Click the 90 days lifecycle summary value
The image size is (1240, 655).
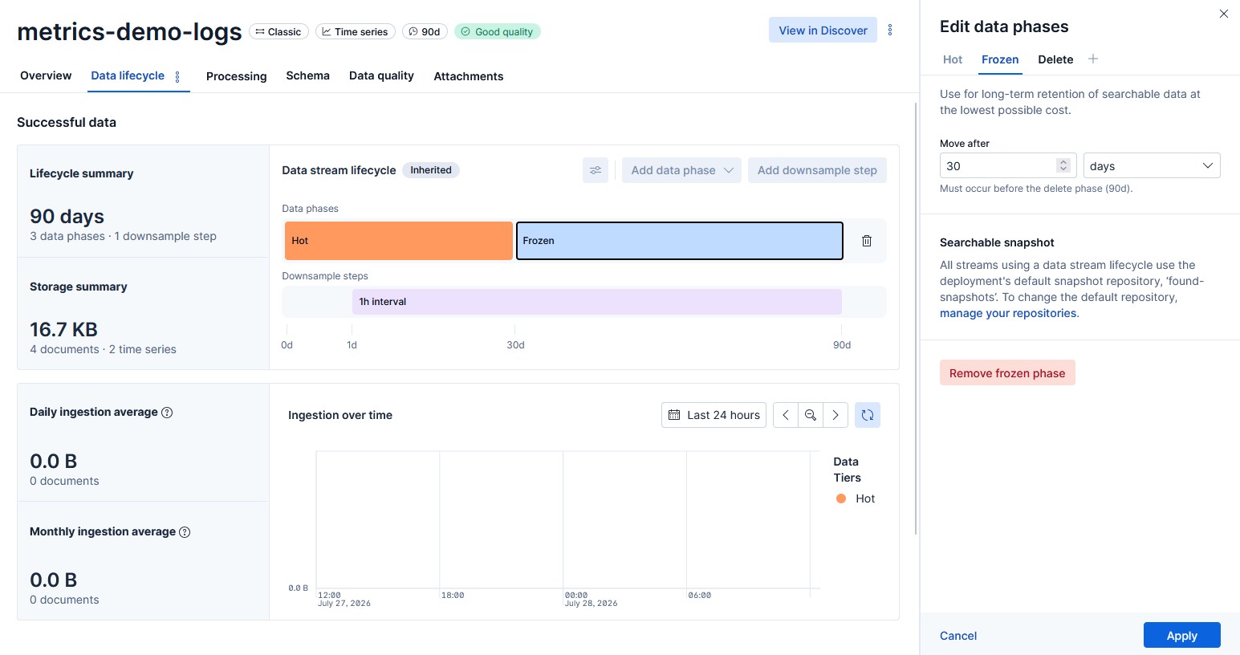[x=67, y=216]
